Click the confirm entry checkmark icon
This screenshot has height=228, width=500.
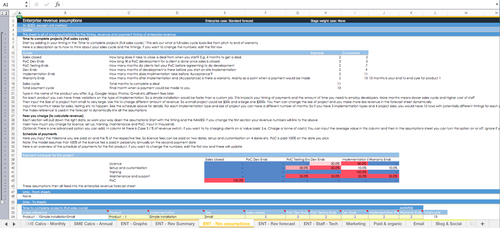click(47, 5)
